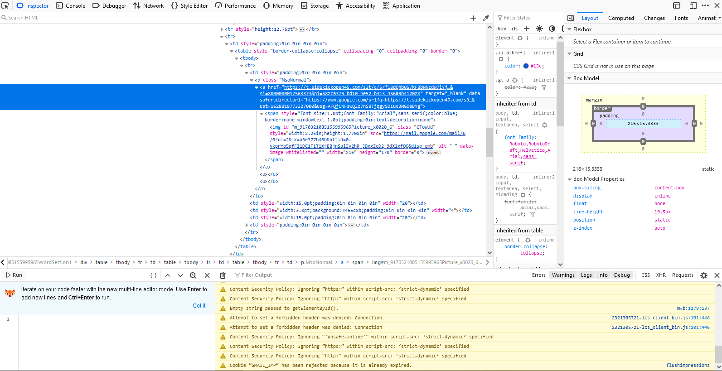
Task: Switch to the Console tab
Action: pyautogui.click(x=71, y=5)
